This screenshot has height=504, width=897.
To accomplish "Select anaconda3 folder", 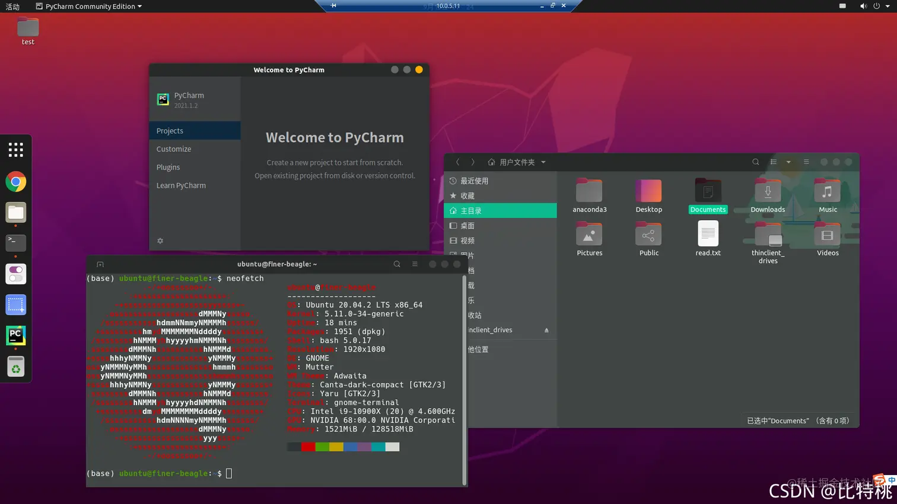I will click(x=590, y=196).
